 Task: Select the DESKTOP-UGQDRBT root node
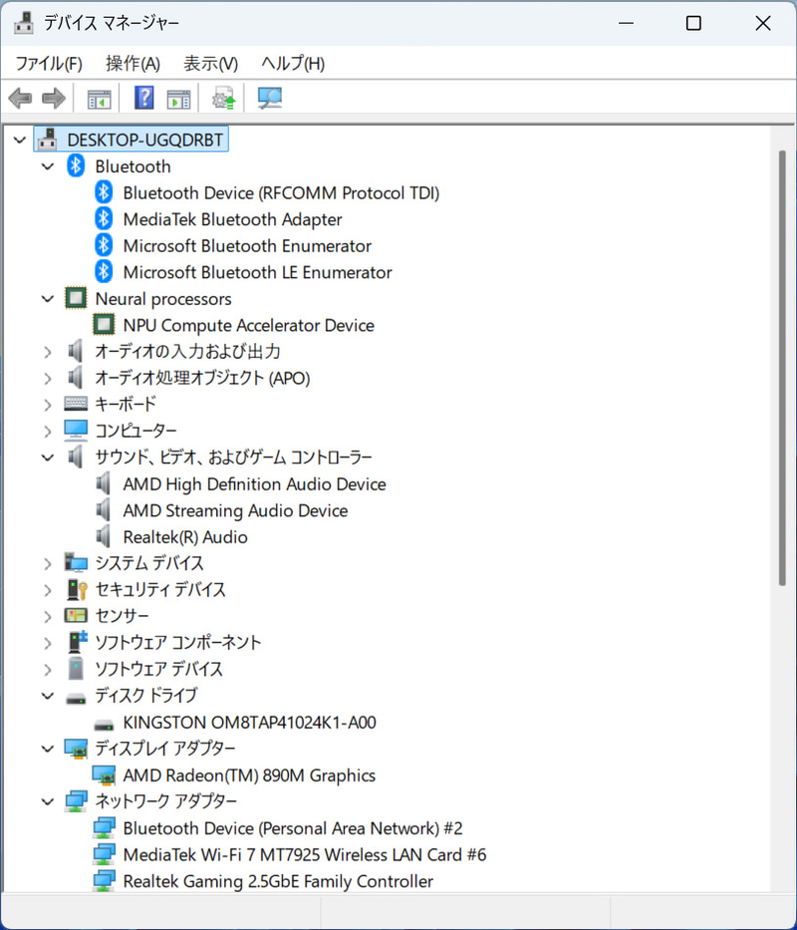145,140
